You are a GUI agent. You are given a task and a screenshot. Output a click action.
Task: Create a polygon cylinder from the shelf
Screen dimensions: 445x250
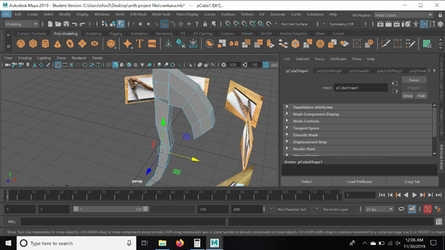coord(45,43)
